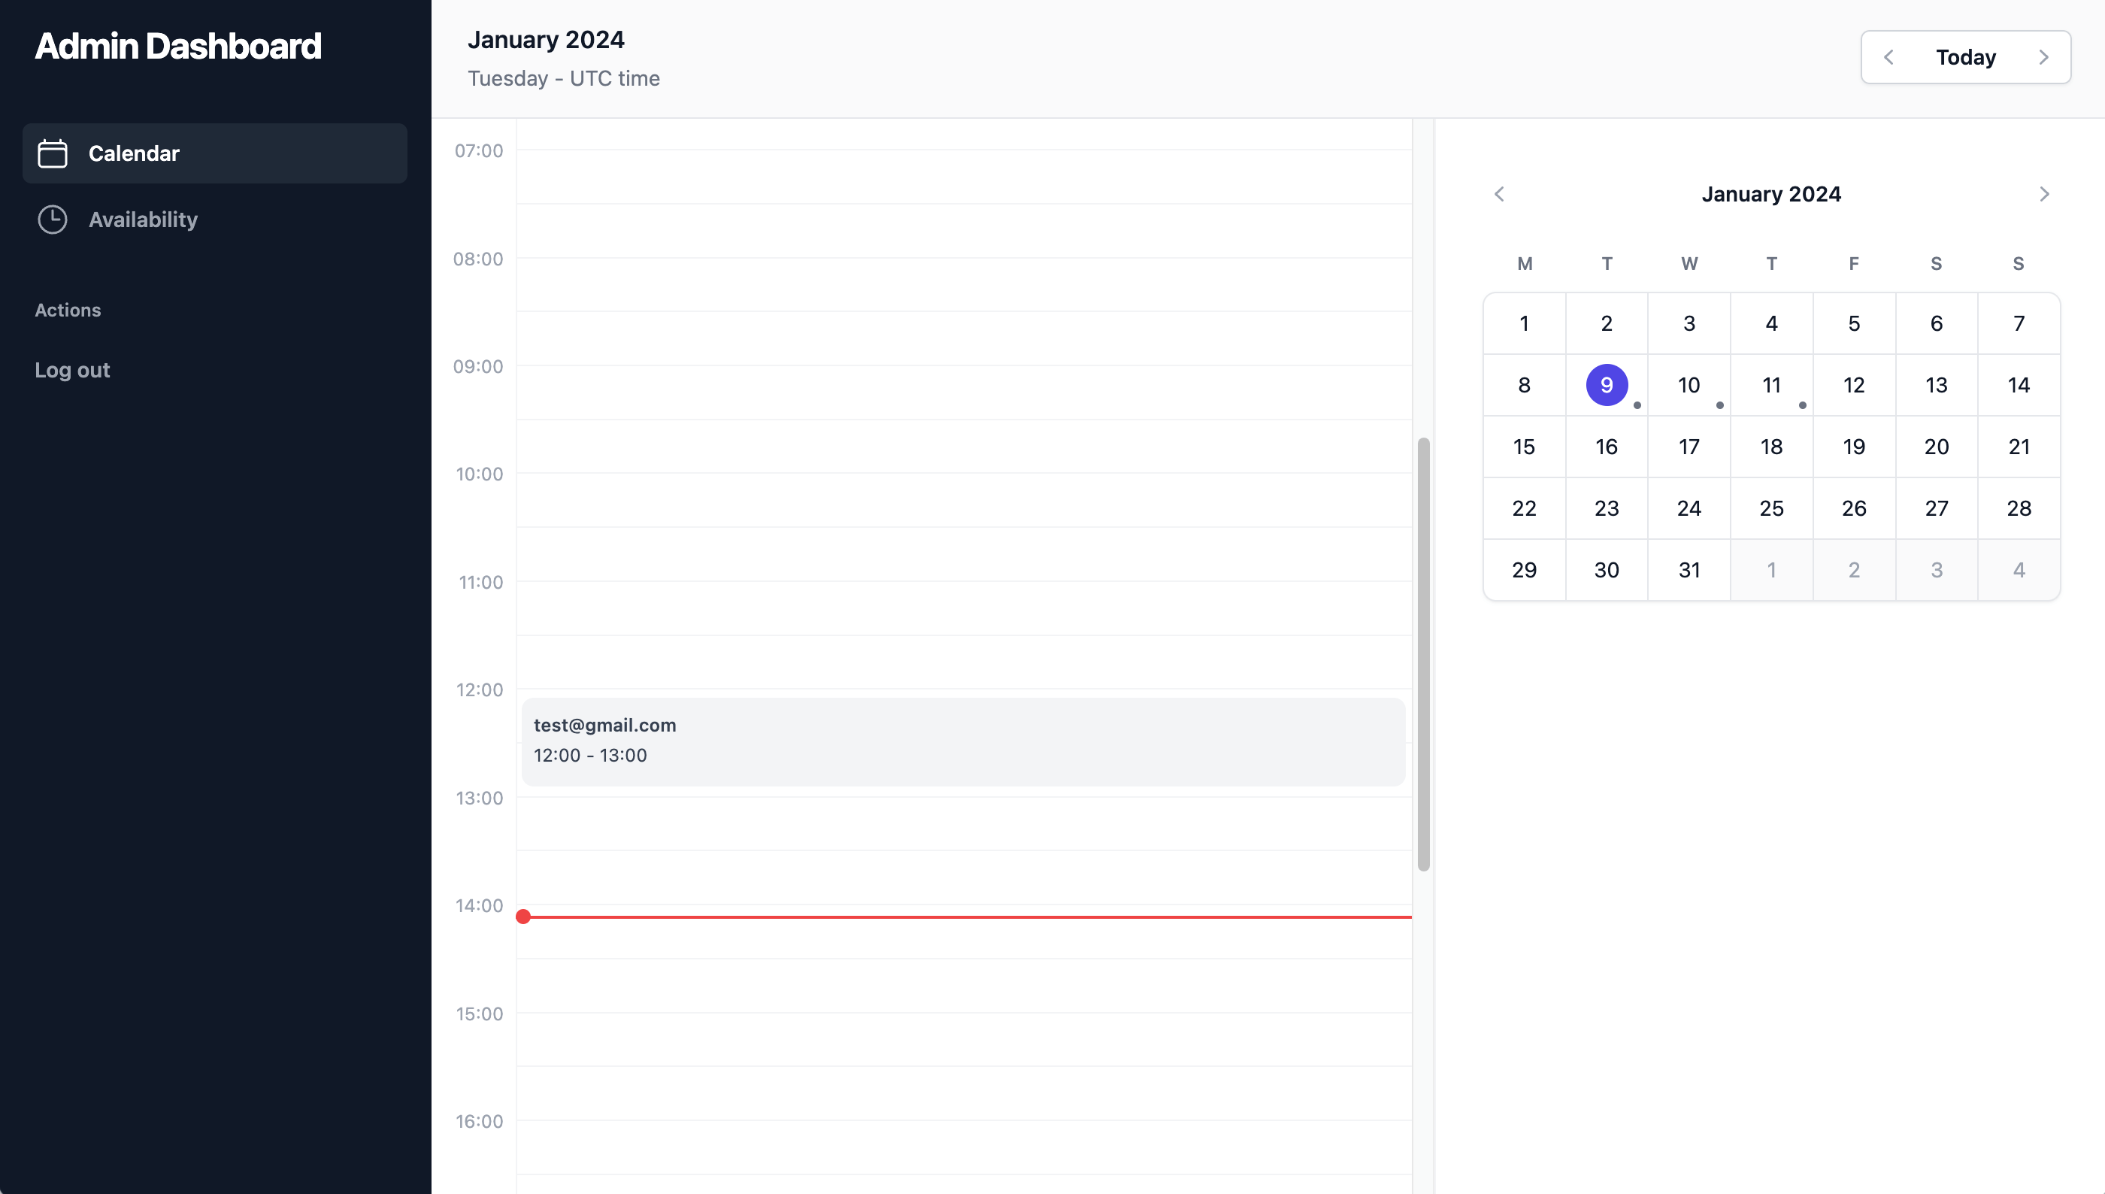Select greyed-out February 4 in the mini calendar
The image size is (2105, 1194).
click(x=2019, y=569)
